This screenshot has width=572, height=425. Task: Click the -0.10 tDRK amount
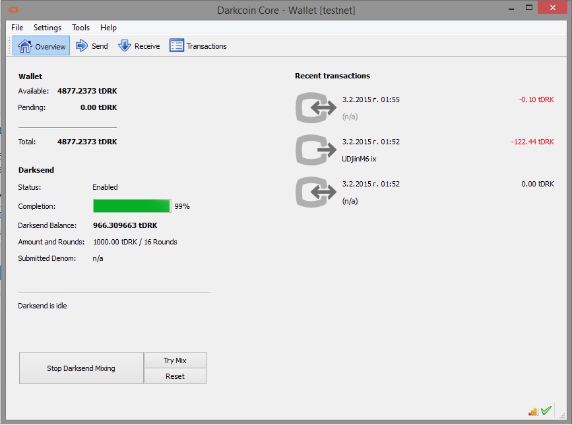click(x=536, y=99)
